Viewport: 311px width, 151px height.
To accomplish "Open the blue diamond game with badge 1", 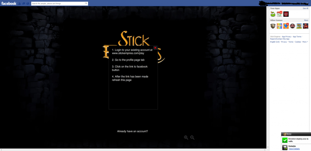I will pyautogui.click(x=286, y=26).
